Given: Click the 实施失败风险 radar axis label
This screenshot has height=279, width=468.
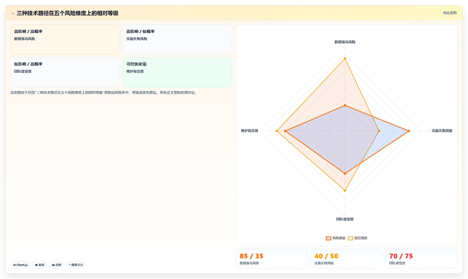Looking at the screenshot, I should (442, 131).
